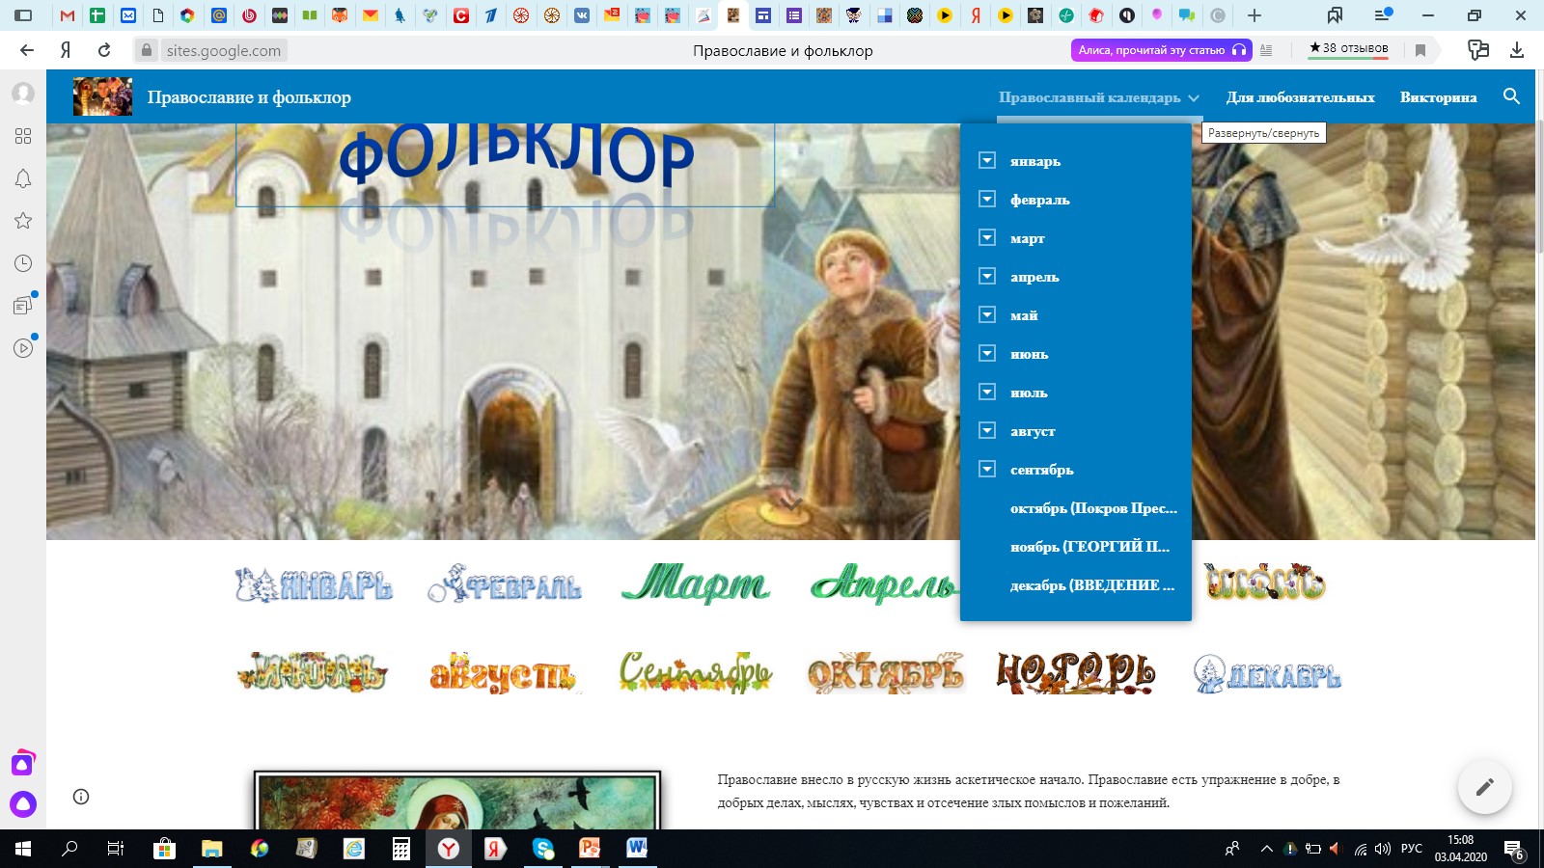Open notifications bell in the sidebar
This screenshot has height=868, width=1544.
point(23,178)
